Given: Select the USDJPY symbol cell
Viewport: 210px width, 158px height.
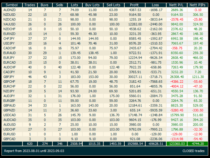Looking at the screenshot, I should coord(12,44).
